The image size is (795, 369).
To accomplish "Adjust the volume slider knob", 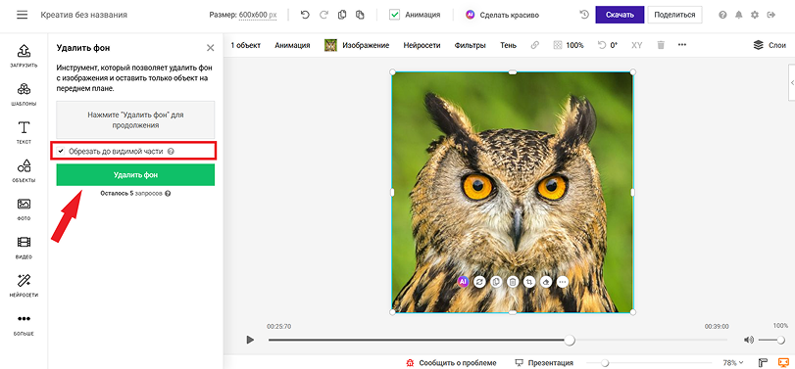I will [781, 341].
